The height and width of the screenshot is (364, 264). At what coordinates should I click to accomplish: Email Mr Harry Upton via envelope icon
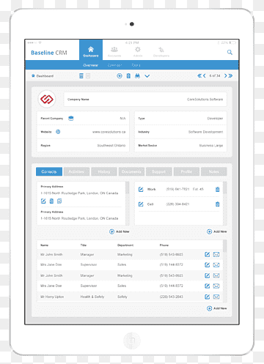tap(216, 297)
